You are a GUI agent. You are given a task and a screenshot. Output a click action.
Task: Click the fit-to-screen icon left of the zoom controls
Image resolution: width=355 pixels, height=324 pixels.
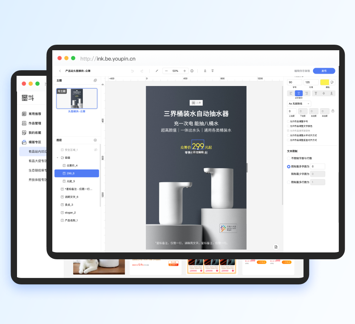[157, 71]
